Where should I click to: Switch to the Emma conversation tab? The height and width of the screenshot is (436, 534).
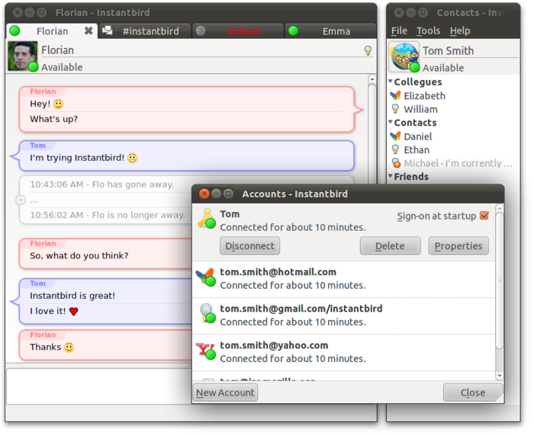pos(330,31)
